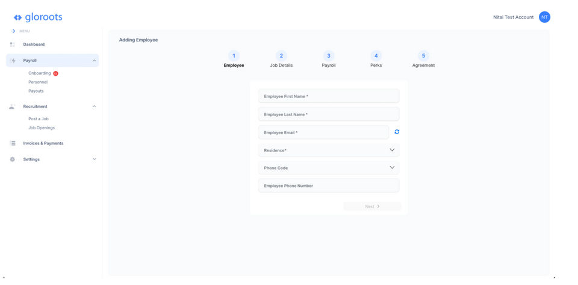
Task: Click the Next button
Action: coord(372,206)
